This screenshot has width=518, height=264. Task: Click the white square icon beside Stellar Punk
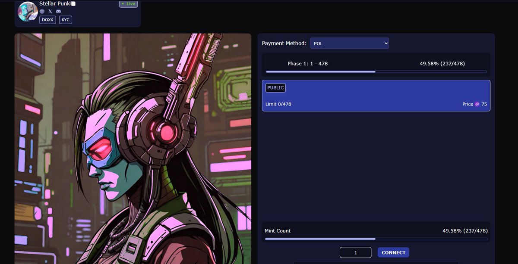(x=73, y=3)
